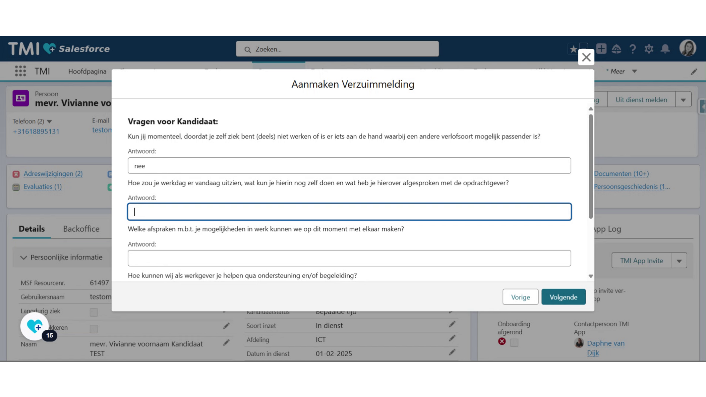The height and width of the screenshot is (397, 706).
Task: Click the dialog vertical scrollbar thumb
Action: tap(591, 166)
